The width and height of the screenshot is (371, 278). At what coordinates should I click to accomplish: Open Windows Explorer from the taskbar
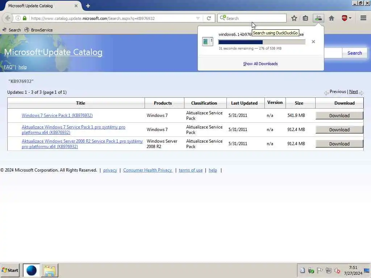[x=49, y=270]
